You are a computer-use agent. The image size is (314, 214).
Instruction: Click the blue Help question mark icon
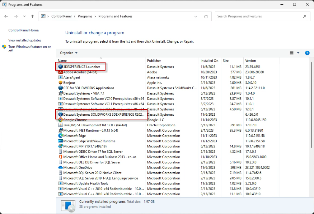(x=307, y=53)
